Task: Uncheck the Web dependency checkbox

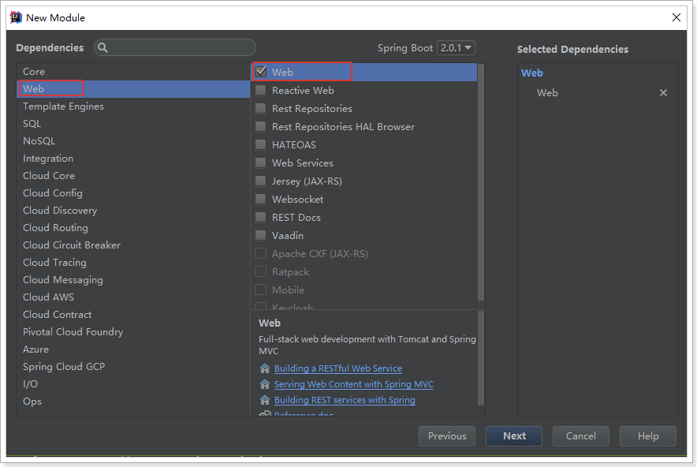Action: (260, 71)
